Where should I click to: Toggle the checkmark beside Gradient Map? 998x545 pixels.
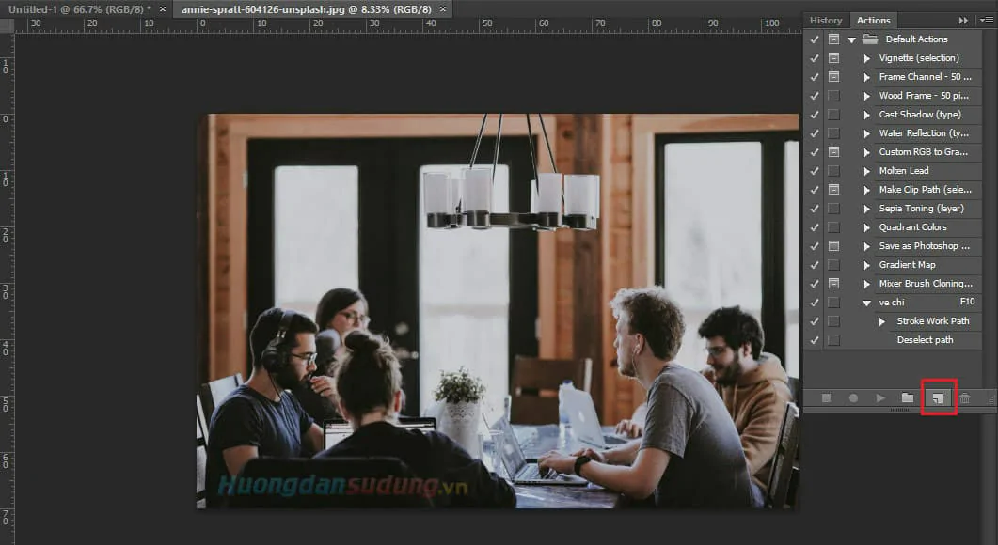point(815,264)
